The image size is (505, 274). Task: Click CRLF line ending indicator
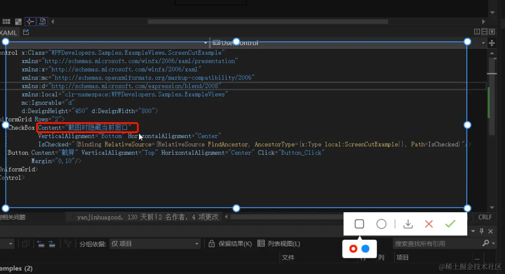[485, 217]
